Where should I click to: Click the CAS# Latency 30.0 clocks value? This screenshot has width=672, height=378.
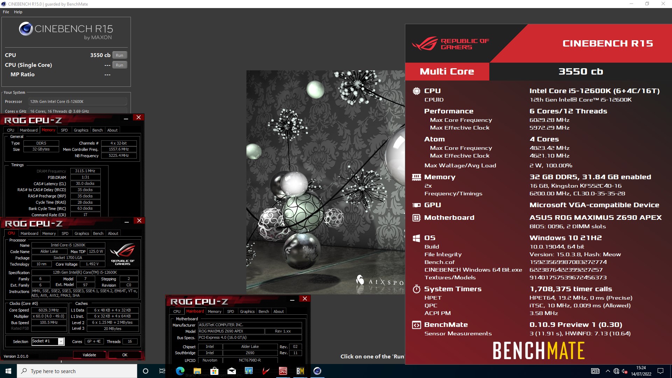coord(85,184)
